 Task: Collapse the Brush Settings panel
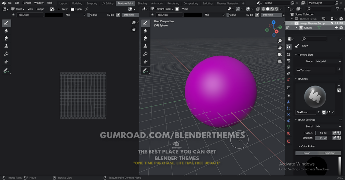pos(296,120)
